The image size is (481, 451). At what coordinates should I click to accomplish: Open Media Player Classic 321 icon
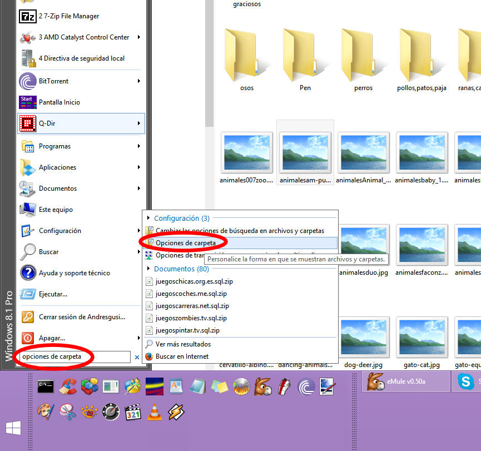tap(132, 412)
